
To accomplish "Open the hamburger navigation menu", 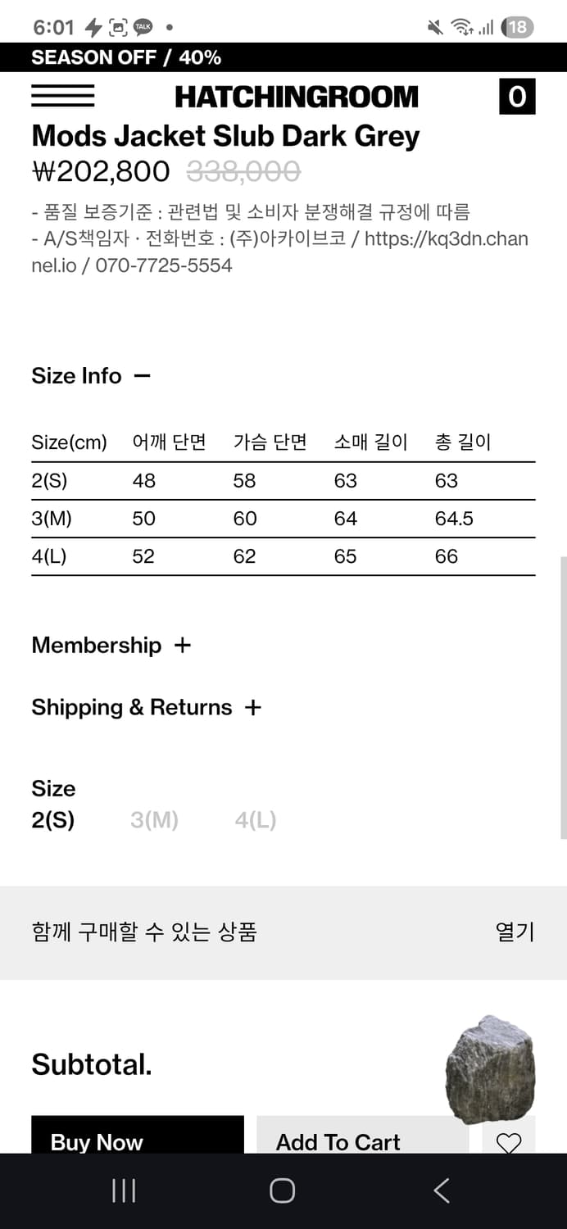I will tap(62, 97).
